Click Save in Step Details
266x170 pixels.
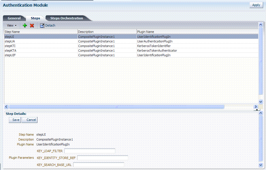(x=15, y=120)
